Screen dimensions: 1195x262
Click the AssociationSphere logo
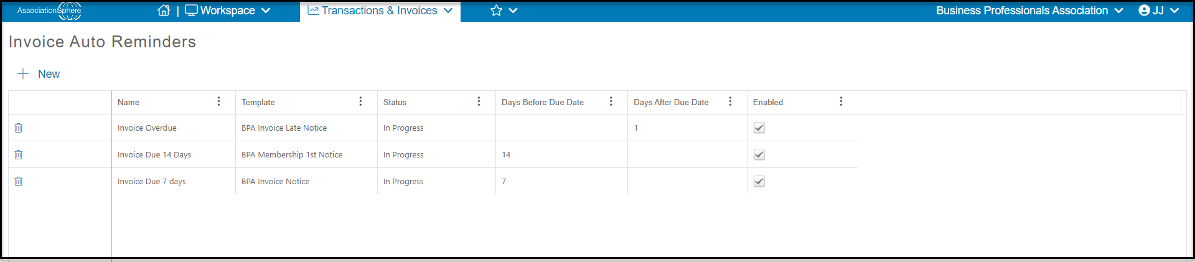point(49,11)
